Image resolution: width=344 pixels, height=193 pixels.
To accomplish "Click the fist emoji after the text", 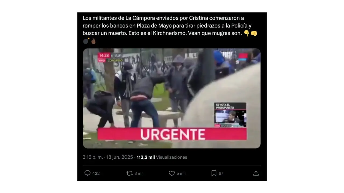I will [x=254, y=34].
